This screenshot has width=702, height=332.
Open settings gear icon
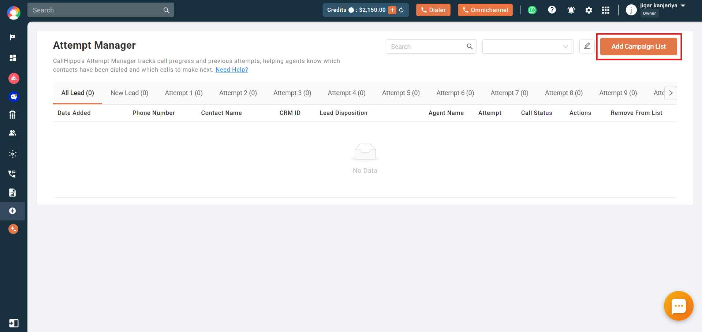[x=589, y=10]
